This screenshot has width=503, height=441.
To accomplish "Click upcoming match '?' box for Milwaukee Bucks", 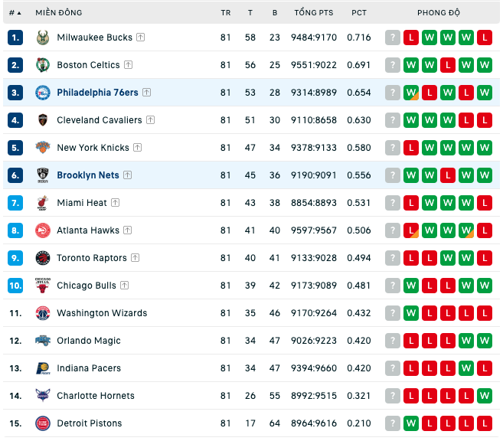I will (x=393, y=38).
